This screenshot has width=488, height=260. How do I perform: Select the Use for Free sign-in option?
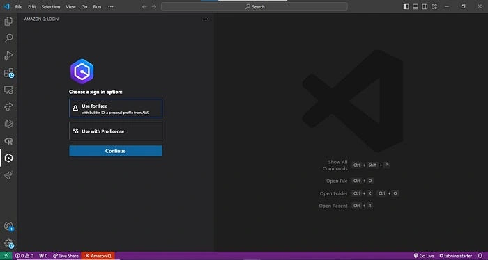pyautogui.click(x=116, y=108)
